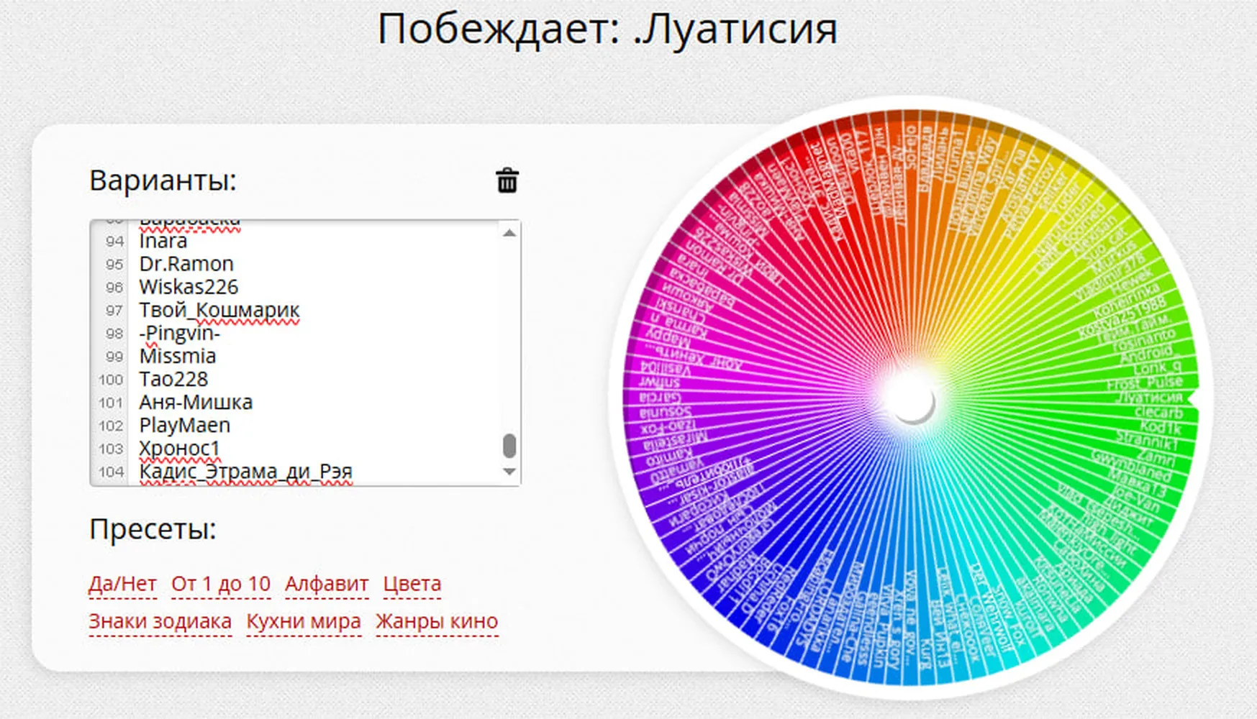Click the Kod1k segment on the wheel

point(1161,428)
